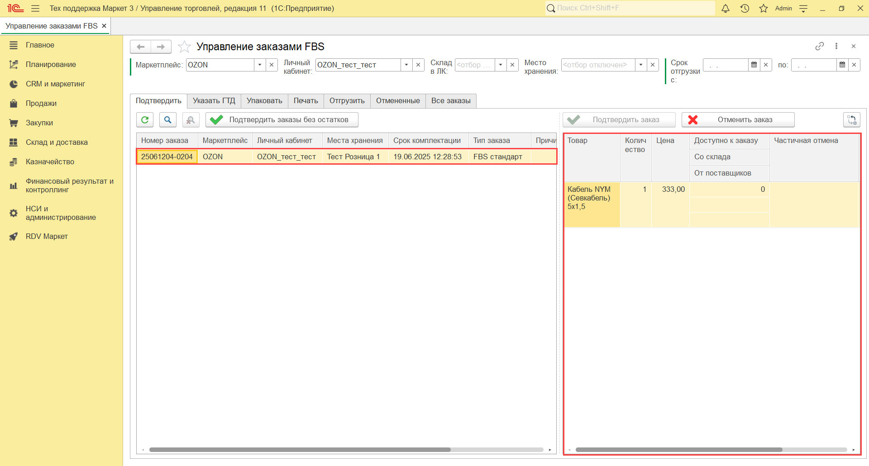869x466 pixels.
Task: Click the get link chain icon
Action: (x=819, y=46)
